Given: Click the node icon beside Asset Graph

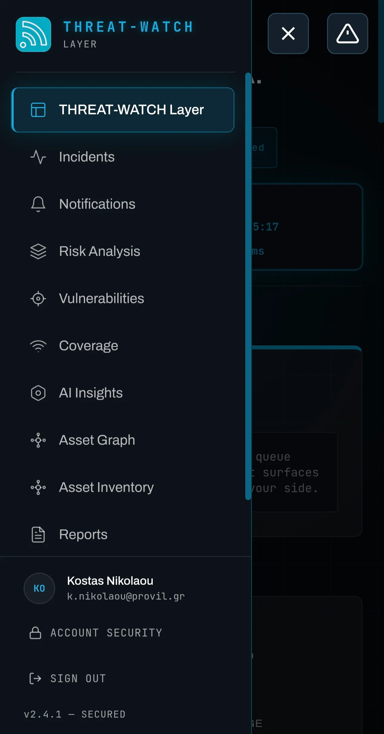Looking at the screenshot, I should click(38, 440).
